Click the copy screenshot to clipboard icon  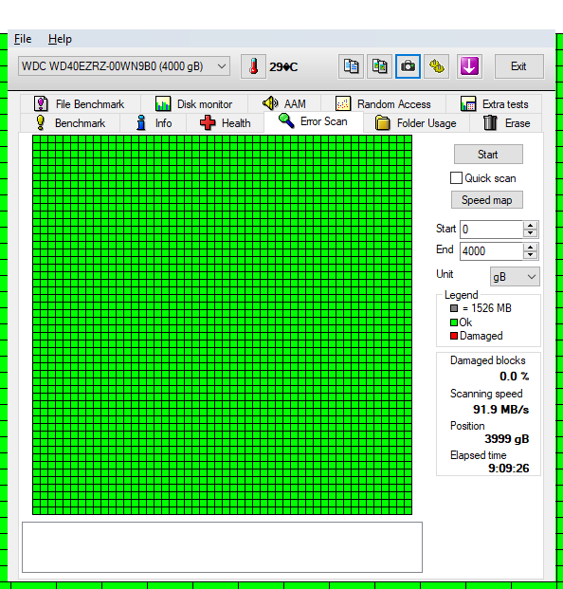[x=379, y=66]
